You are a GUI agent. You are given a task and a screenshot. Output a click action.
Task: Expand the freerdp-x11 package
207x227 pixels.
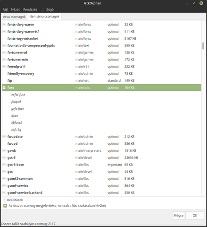click(4, 67)
